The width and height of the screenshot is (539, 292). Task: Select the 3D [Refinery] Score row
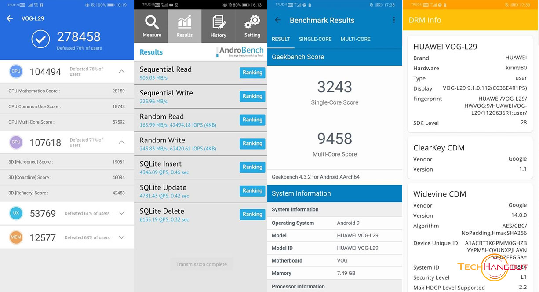pyautogui.click(x=67, y=193)
